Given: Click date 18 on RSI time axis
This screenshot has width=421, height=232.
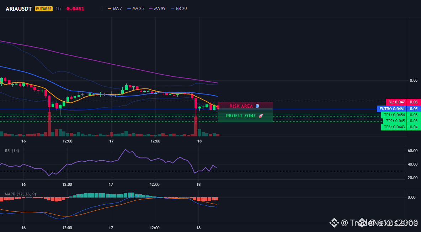Looking at the screenshot, I should pyautogui.click(x=199, y=184).
